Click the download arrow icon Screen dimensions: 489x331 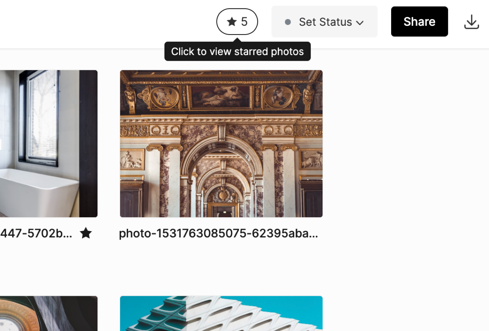471,22
